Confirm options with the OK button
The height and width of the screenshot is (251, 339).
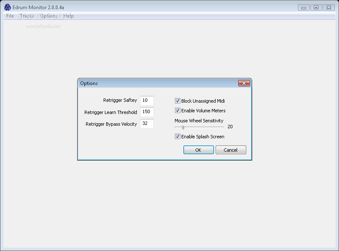click(198, 150)
